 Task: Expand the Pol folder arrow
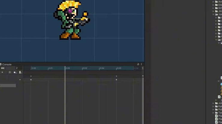tap(213, 109)
